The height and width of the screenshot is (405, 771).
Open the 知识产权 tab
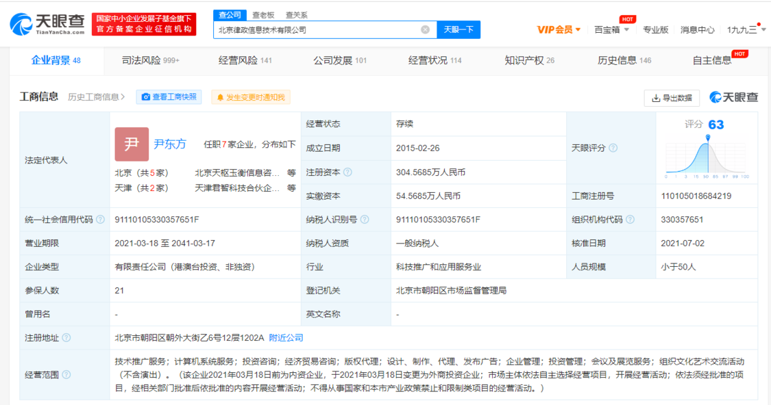[x=529, y=60]
